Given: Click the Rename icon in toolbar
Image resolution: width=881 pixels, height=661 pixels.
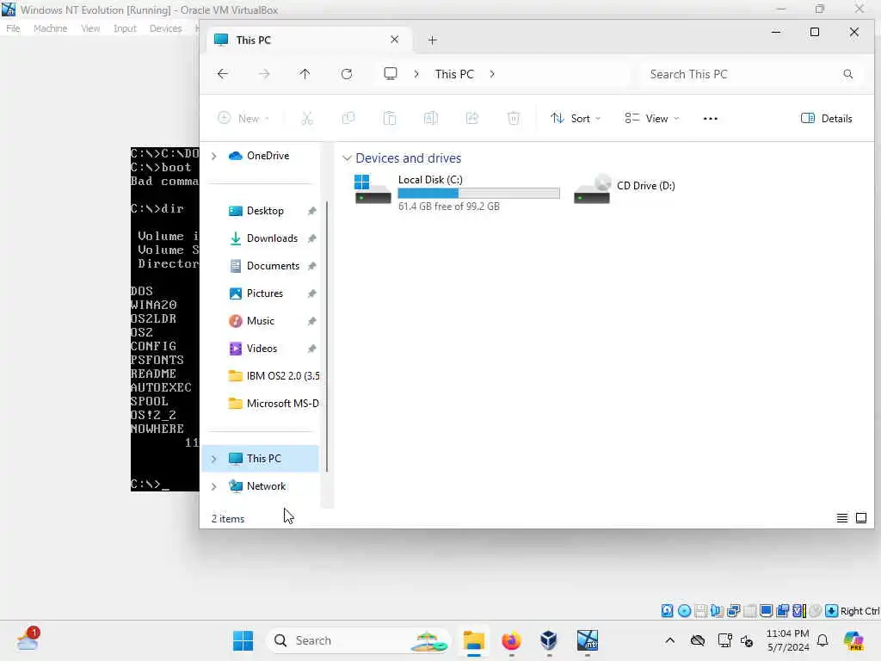Looking at the screenshot, I should 431,118.
